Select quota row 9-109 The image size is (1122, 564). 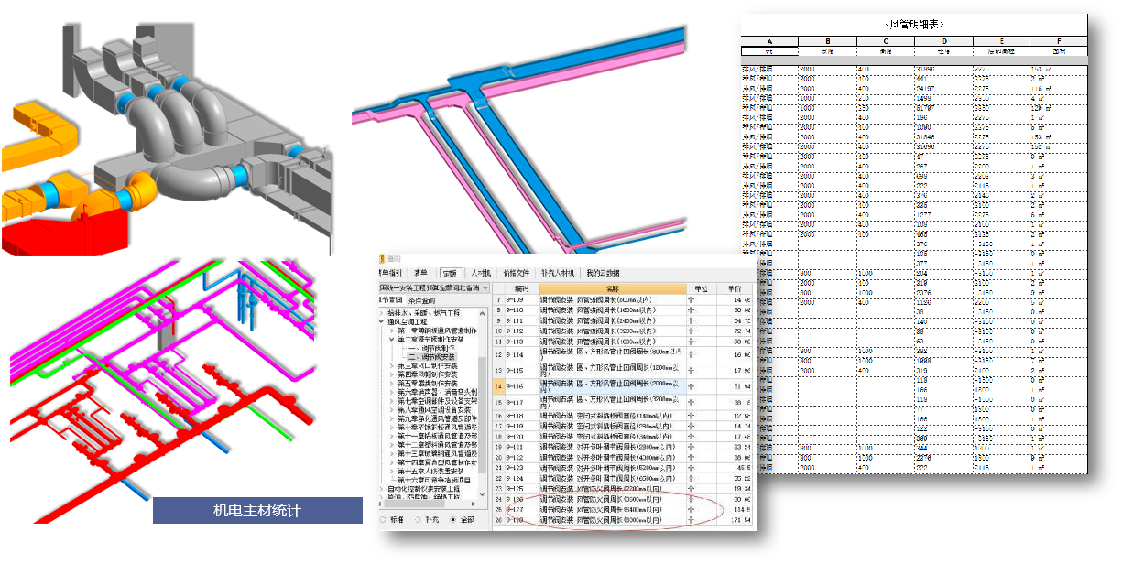[623, 299]
